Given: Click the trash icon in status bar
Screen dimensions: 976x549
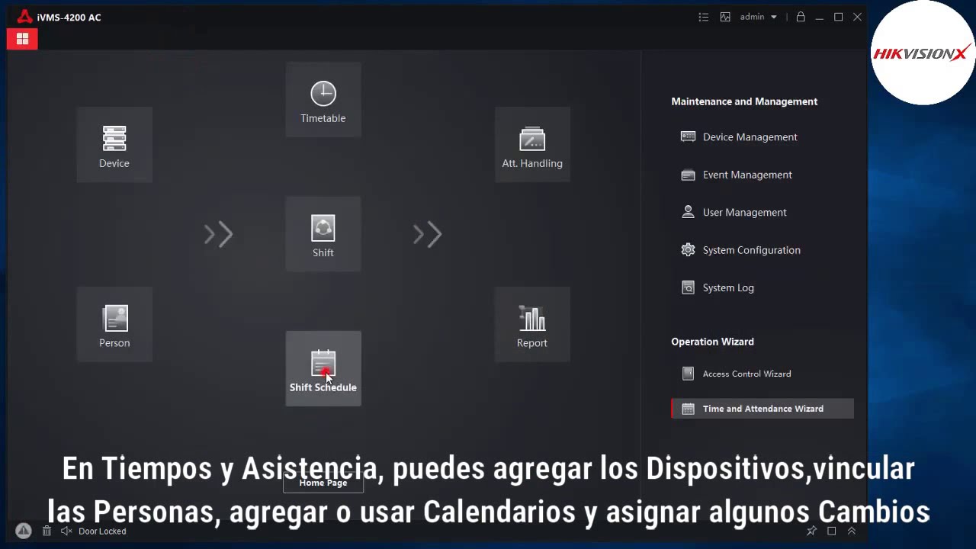Looking at the screenshot, I should 47,531.
